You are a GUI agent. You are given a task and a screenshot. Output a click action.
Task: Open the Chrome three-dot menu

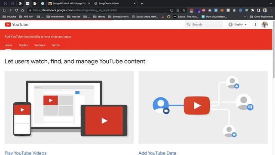click(x=271, y=10)
